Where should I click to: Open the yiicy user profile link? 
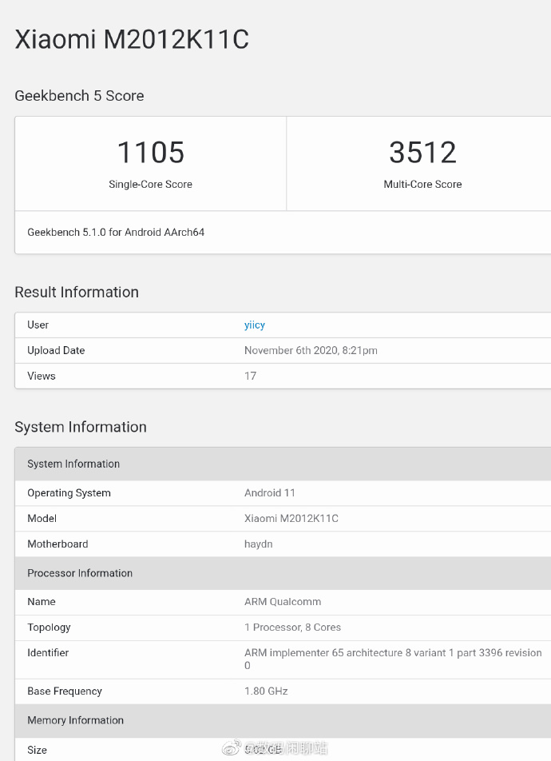pos(255,325)
